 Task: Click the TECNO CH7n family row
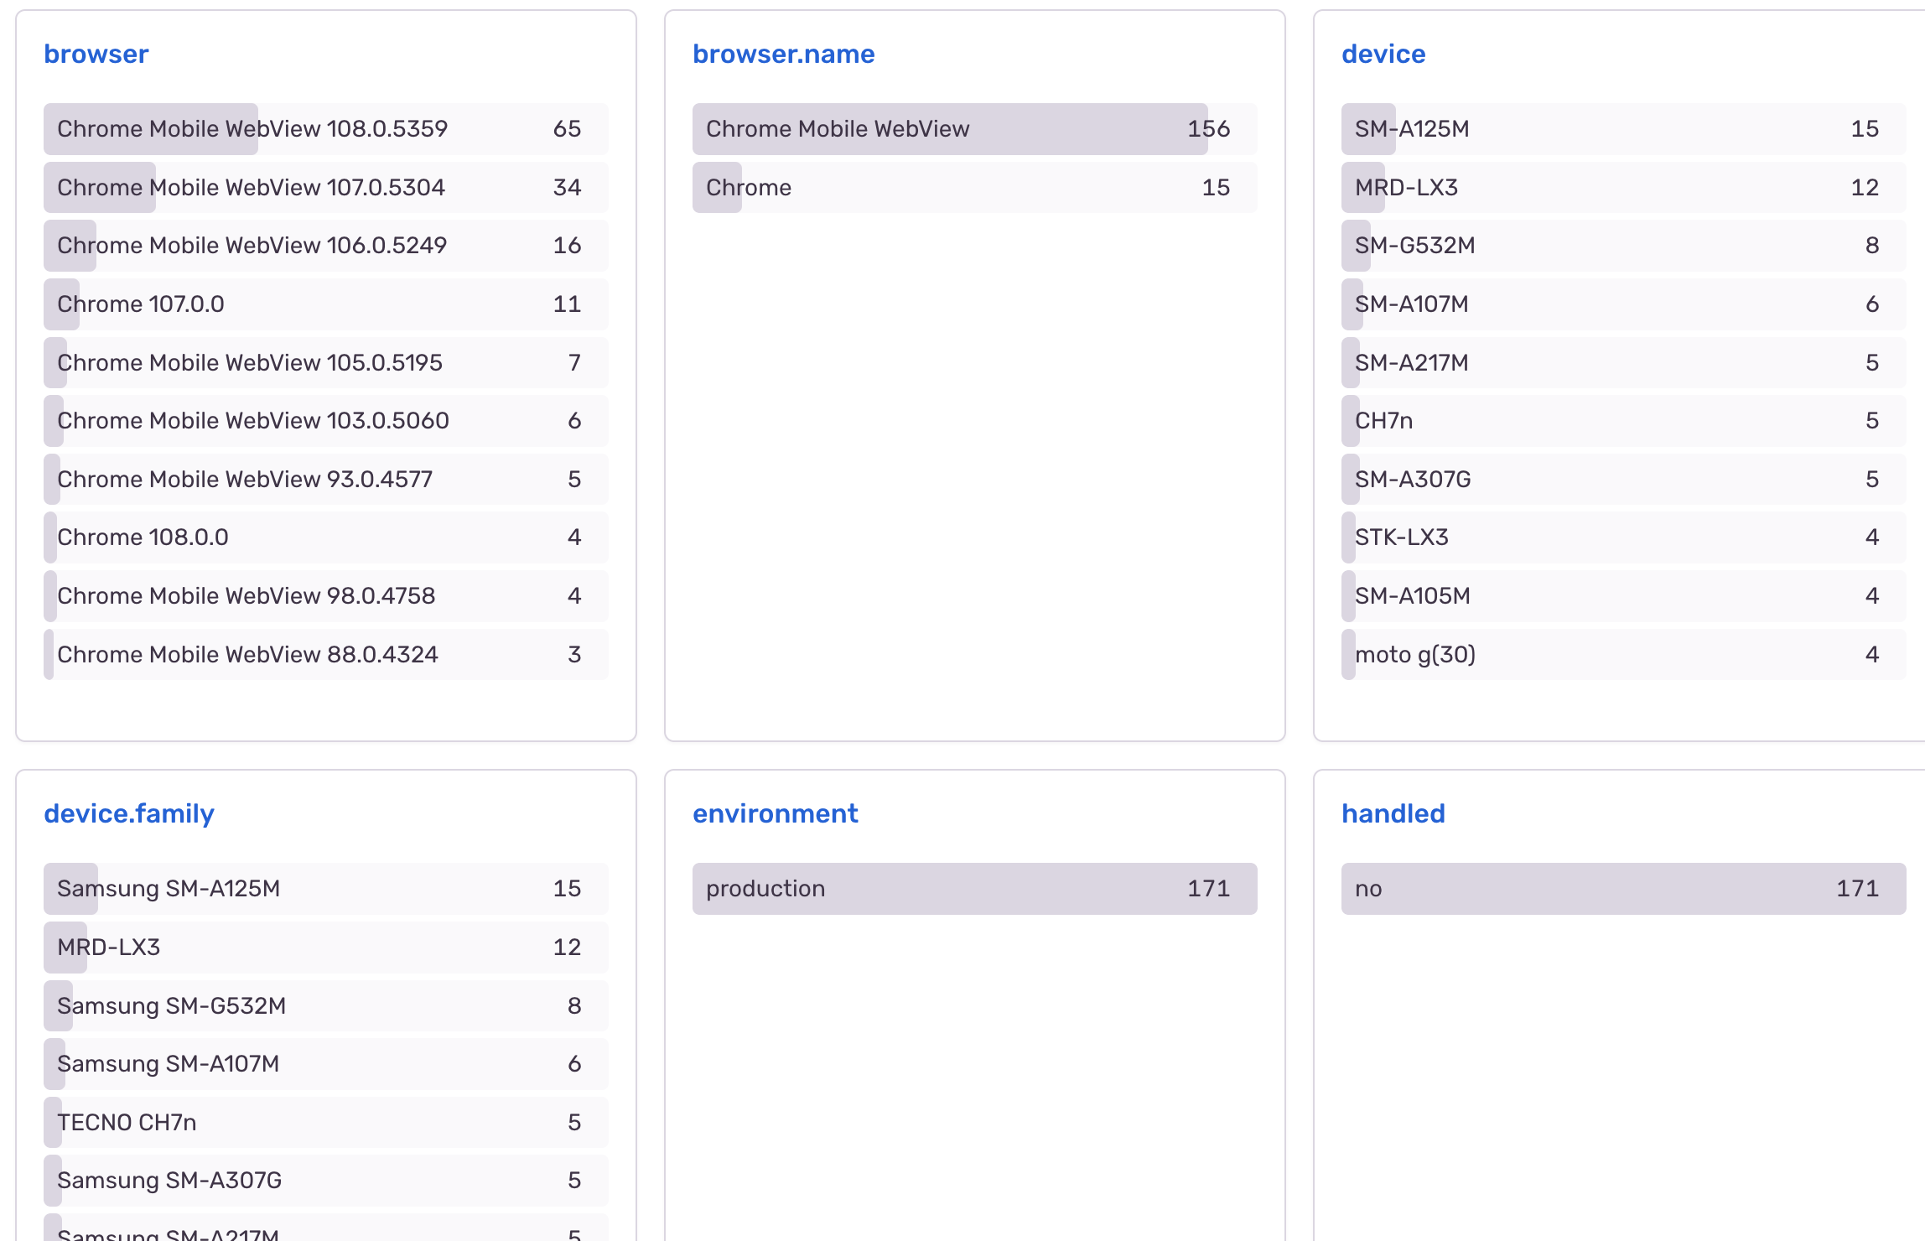tap(325, 1123)
